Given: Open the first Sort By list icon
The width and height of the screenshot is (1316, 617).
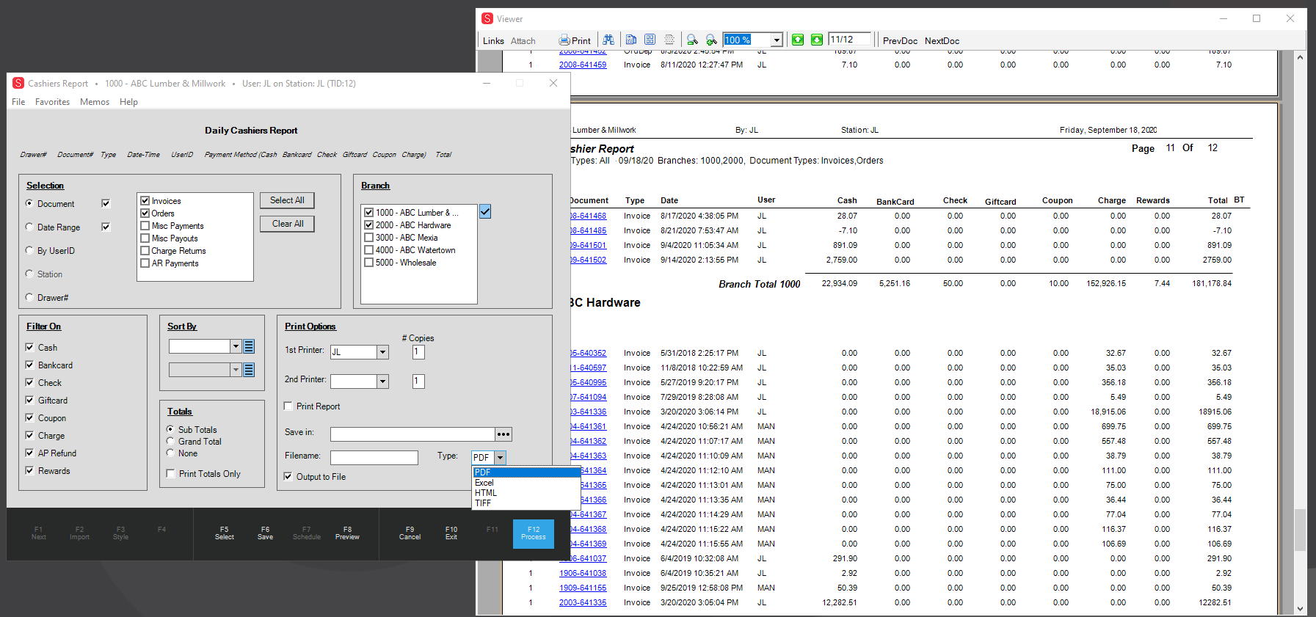Looking at the screenshot, I should tap(249, 346).
